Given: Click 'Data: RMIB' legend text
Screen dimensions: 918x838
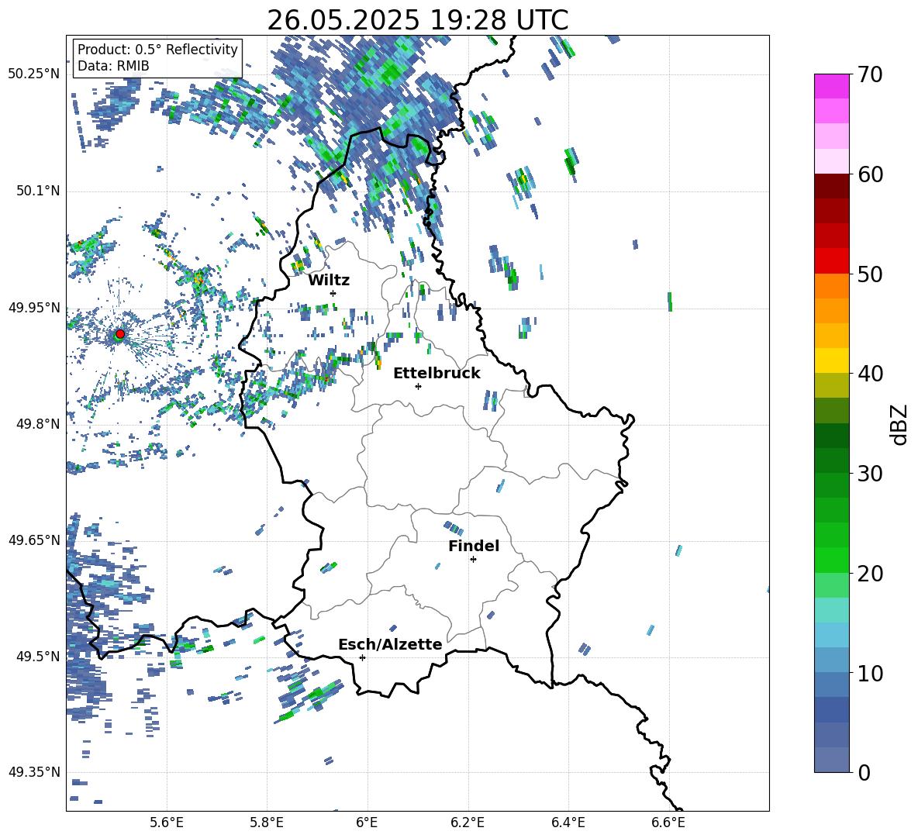Looking at the screenshot, I should [113, 66].
